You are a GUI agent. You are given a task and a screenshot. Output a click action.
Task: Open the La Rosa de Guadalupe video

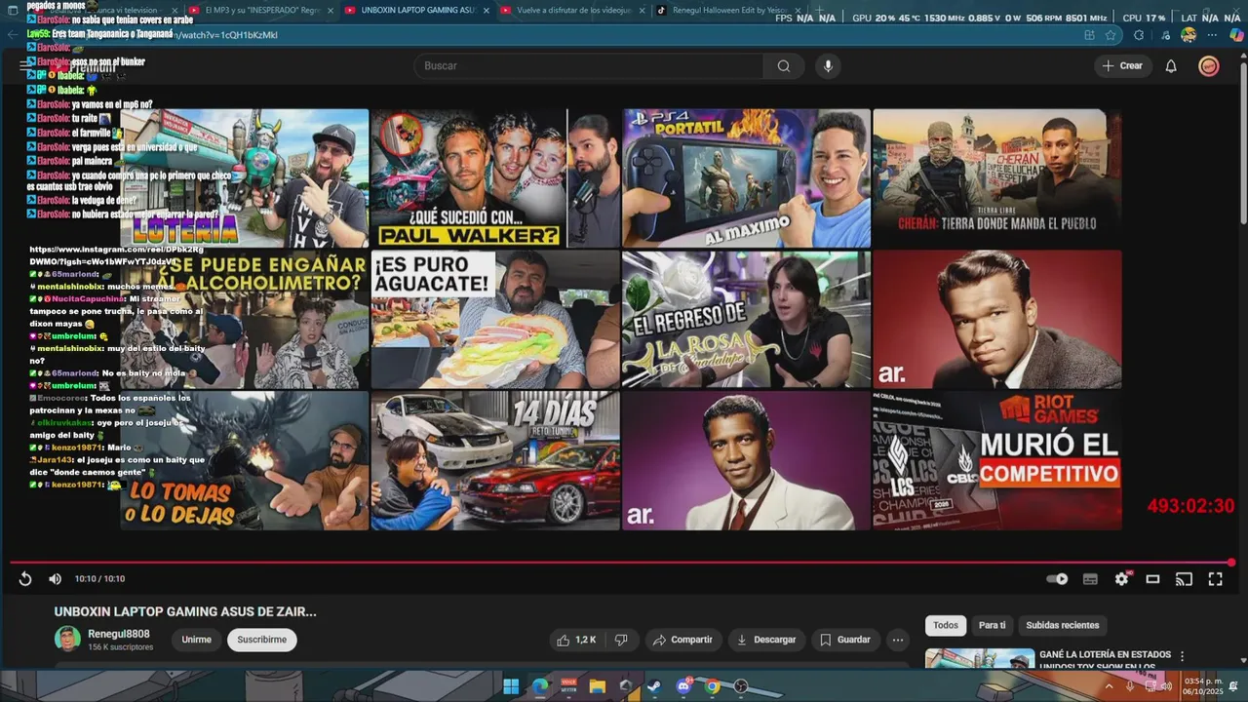[x=747, y=320]
